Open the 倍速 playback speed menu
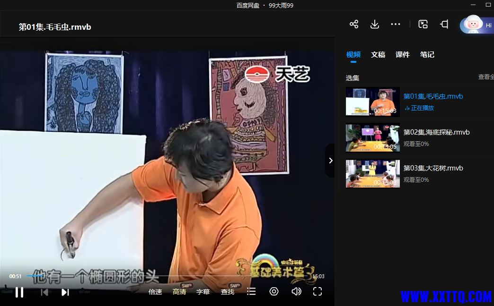The image size is (494, 306). point(155,292)
